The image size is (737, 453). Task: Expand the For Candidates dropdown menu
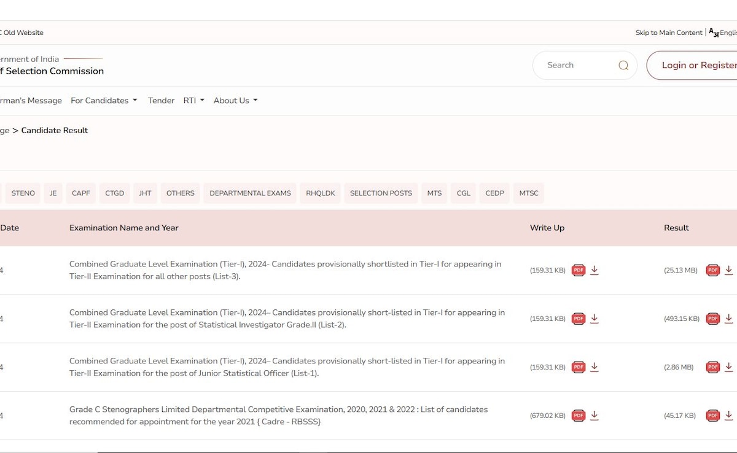pyautogui.click(x=104, y=101)
